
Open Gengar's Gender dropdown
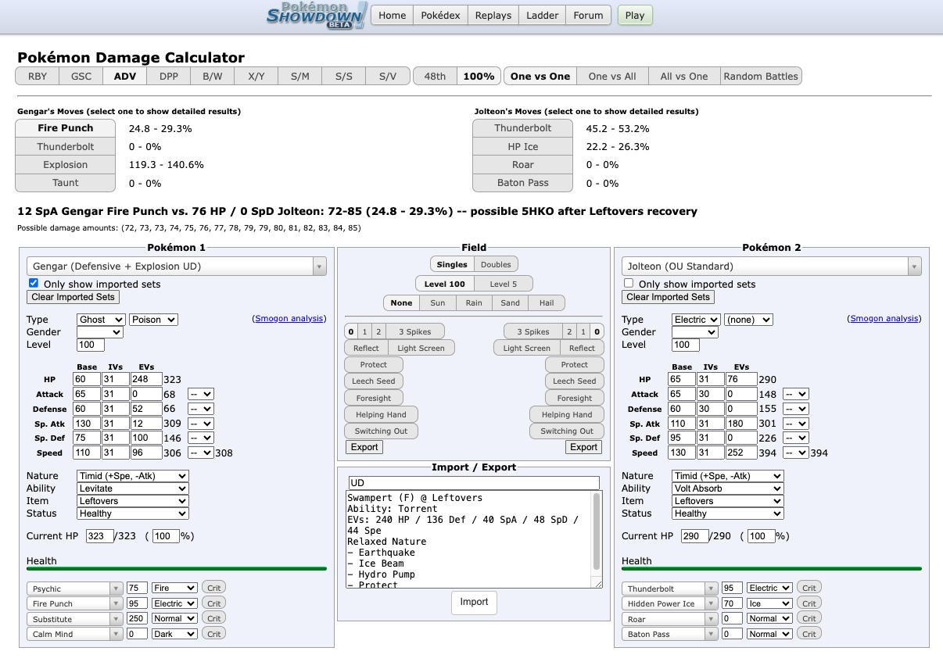pyautogui.click(x=99, y=331)
